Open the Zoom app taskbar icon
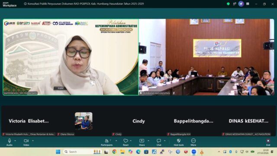The height and width of the screenshot is (156, 277). pyautogui.click(x=194, y=152)
